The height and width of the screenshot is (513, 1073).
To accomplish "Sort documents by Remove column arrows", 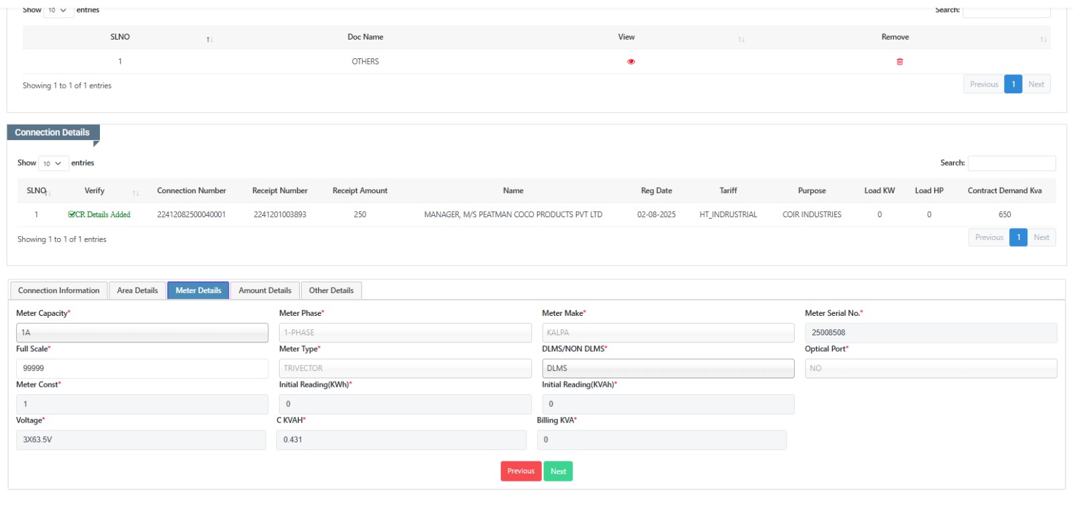I will [x=1043, y=40].
